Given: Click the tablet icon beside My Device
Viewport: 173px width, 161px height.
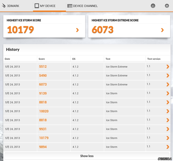Looking at the screenshot, I should [x=37, y=6].
